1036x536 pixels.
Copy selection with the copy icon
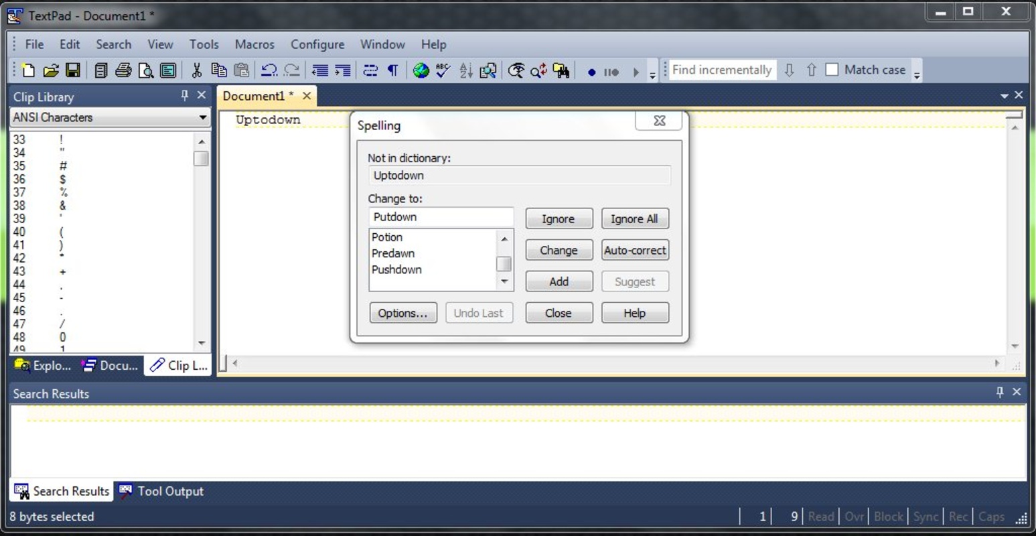click(x=218, y=70)
